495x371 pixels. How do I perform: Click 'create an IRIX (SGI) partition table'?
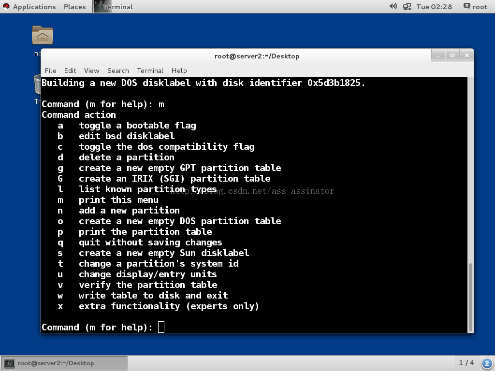point(175,179)
